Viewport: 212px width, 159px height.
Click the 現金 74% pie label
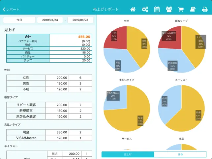[x=140, y=121]
